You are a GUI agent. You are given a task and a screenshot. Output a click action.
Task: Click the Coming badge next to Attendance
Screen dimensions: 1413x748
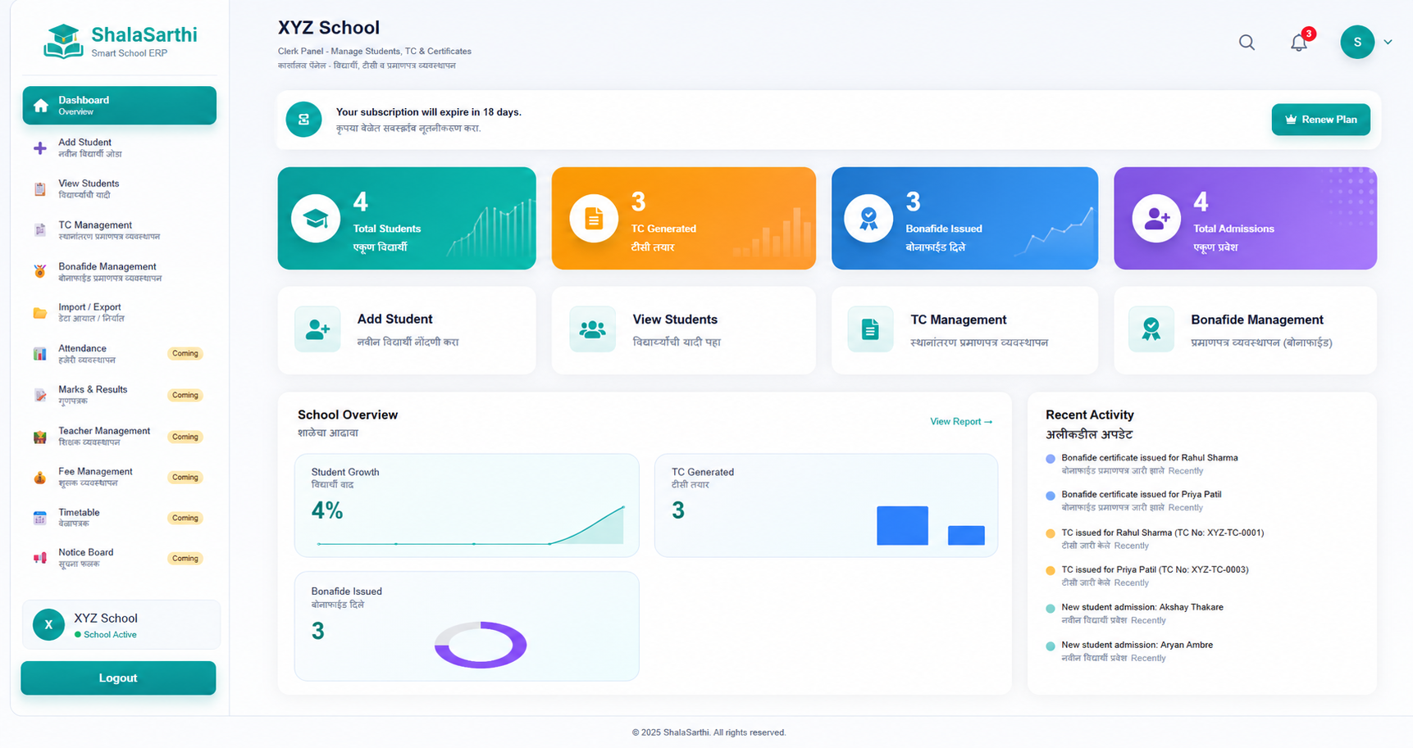click(185, 354)
